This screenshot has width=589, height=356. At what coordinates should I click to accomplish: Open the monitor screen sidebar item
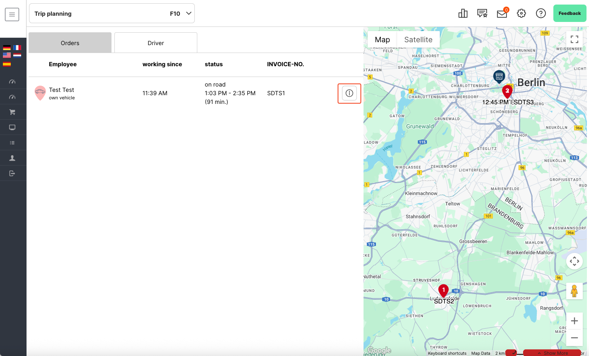tap(12, 127)
